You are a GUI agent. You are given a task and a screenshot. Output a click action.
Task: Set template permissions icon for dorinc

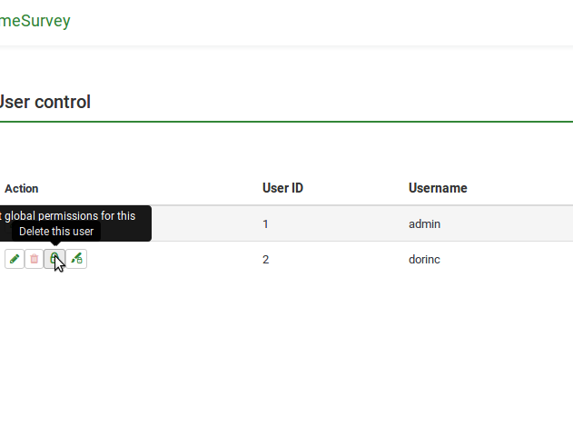click(x=76, y=260)
